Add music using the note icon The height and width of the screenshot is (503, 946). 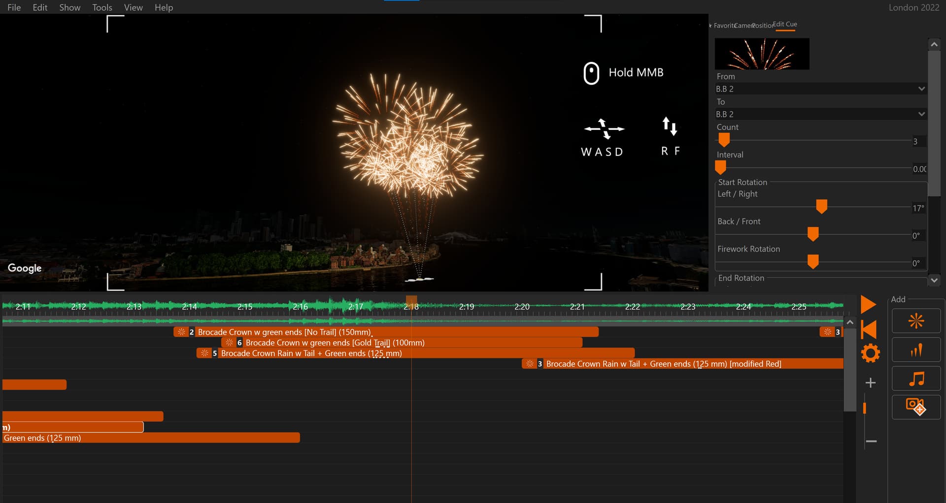[916, 379]
